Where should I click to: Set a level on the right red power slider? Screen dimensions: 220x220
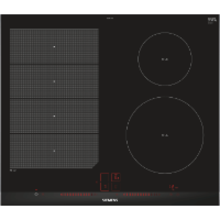pyautogui.click(x=142, y=194)
